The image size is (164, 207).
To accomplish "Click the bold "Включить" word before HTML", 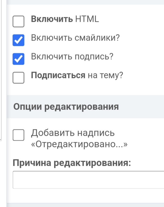I will [x=52, y=19].
